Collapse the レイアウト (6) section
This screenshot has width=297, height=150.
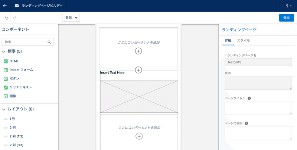(4, 109)
